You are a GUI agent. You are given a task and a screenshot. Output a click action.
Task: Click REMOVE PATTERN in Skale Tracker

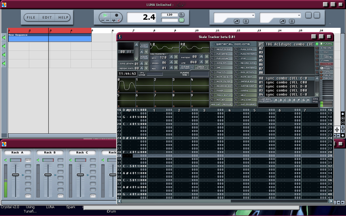pyautogui.click(x=144, y=57)
